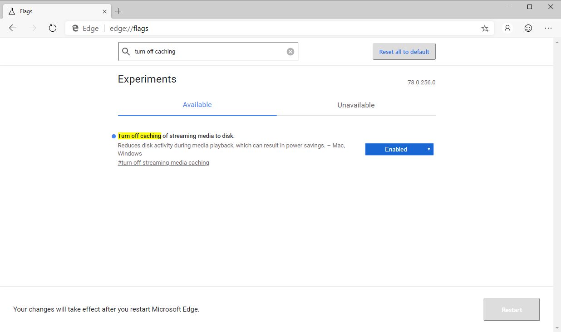This screenshot has height=332, width=561.
Task: Click the Experiments heading
Action: click(x=147, y=79)
